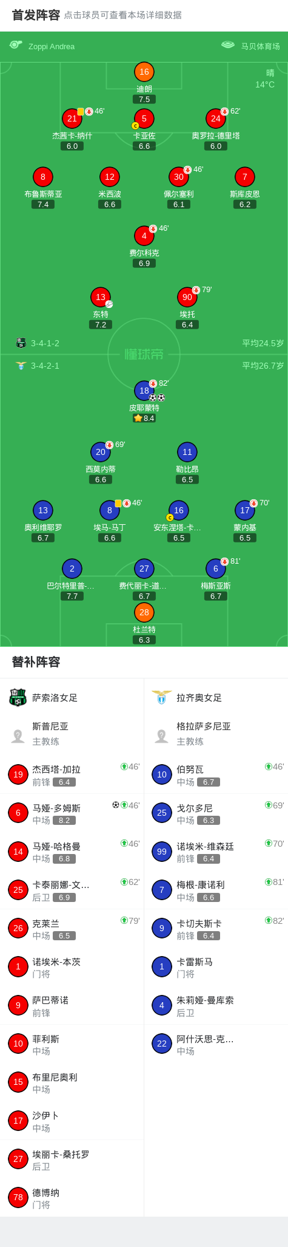Open bench keeper 德博纳 number 78
Screen dimensions: 288x1247
(x=72, y=1197)
